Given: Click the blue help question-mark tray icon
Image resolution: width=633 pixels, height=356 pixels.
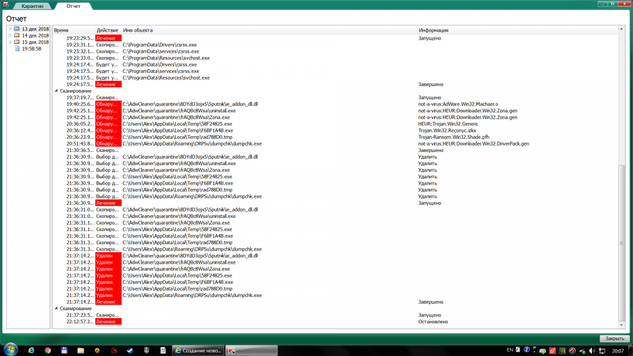Looking at the screenshot, I should (x=526, y=350).
